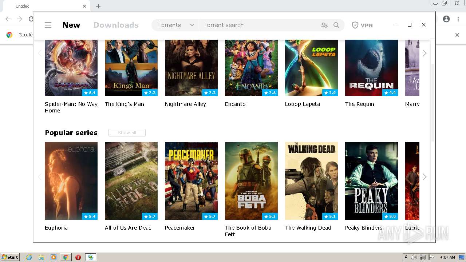The width and height of the screenshot is (466, 262).
Task: Open The Book of Boba Fett poster
Action: pos(251,181)
